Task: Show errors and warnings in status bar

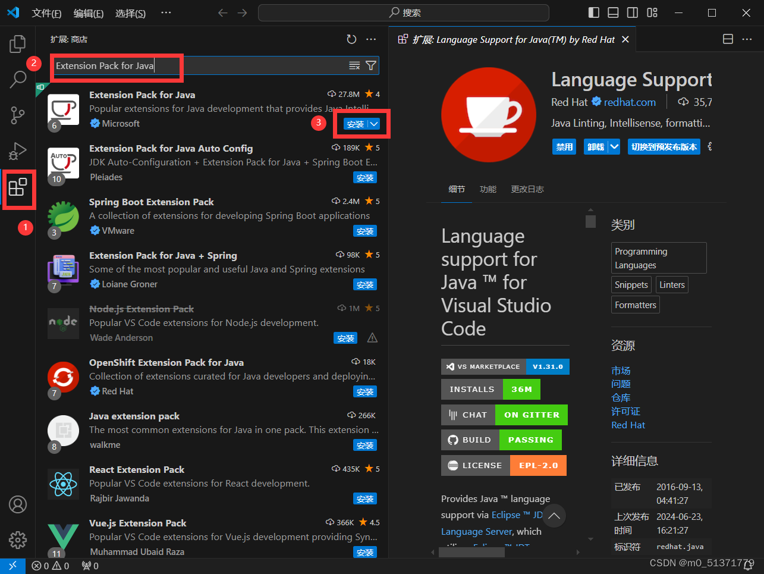Action: [x=51, y=566]
